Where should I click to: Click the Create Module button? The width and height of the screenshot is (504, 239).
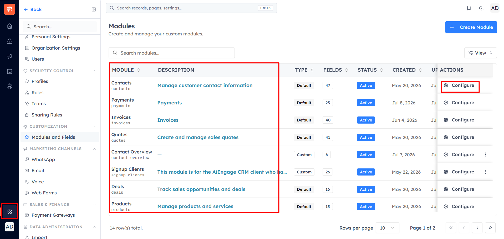pos(471,27)
